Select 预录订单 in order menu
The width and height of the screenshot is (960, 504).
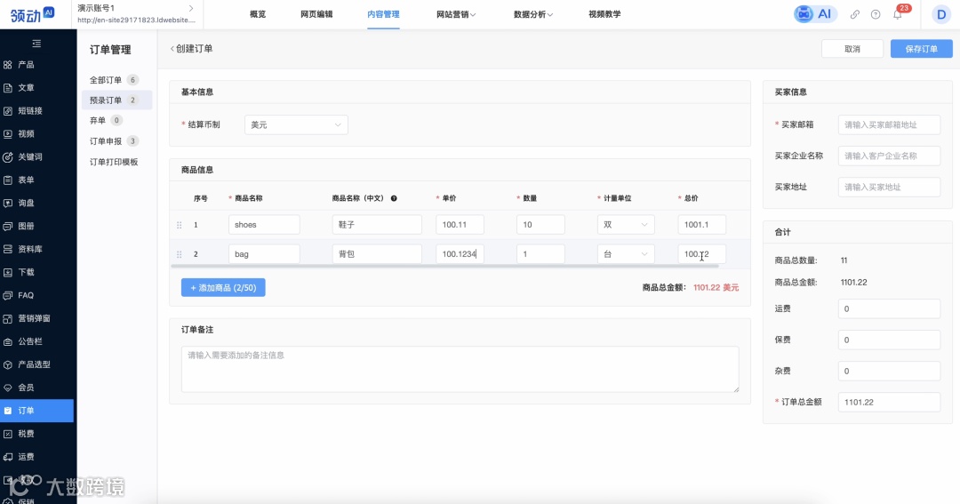point(116,100)
